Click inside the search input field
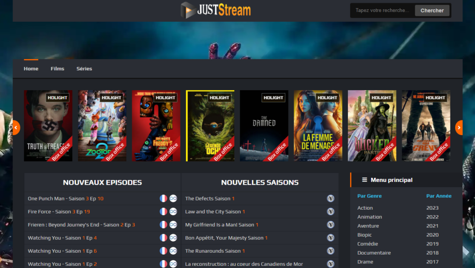475x268 pixels. pyautogui.click(x=383, y=10)
